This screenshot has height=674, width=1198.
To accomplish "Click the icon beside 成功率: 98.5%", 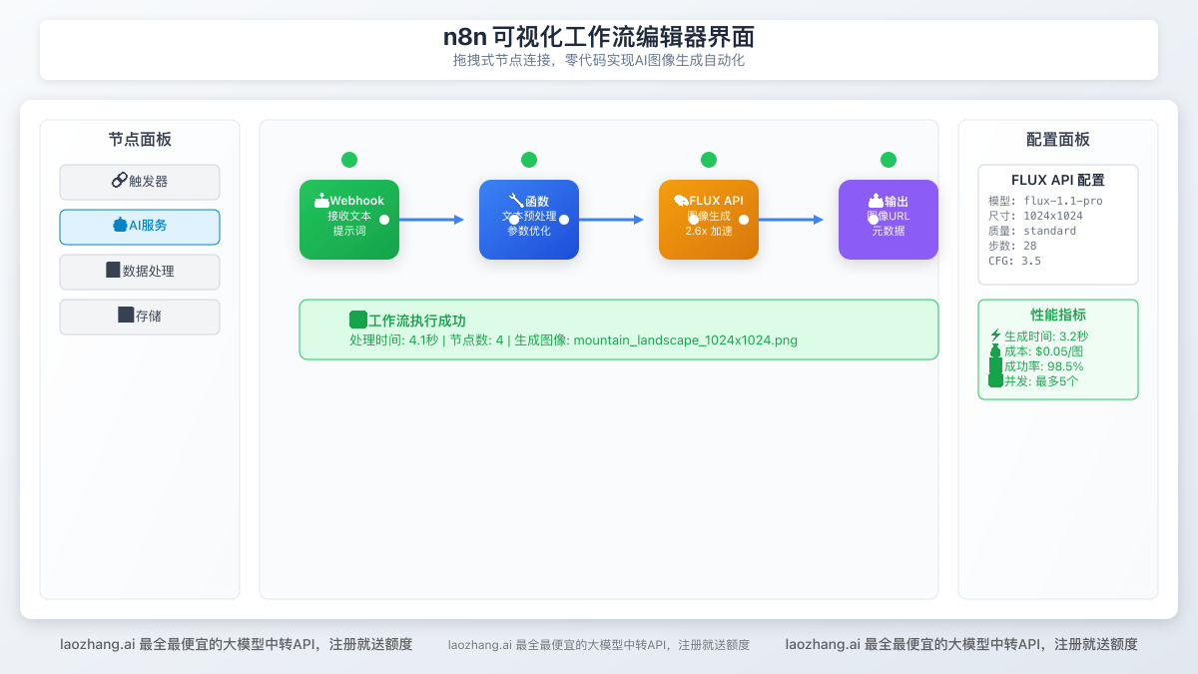I will click(x=994, y=365).
